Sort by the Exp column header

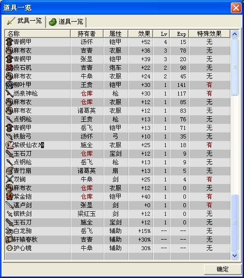point(179,34)
